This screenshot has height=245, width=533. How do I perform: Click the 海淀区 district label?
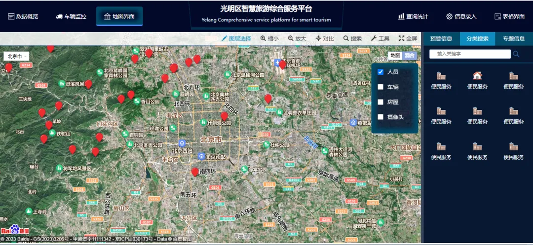click(175, 116)
